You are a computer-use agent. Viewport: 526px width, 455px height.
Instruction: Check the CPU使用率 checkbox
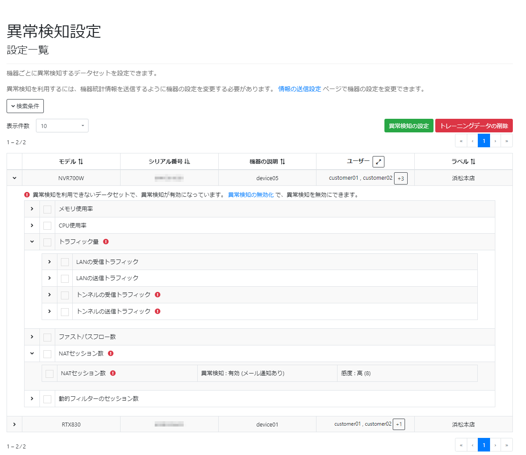[47, 225]
